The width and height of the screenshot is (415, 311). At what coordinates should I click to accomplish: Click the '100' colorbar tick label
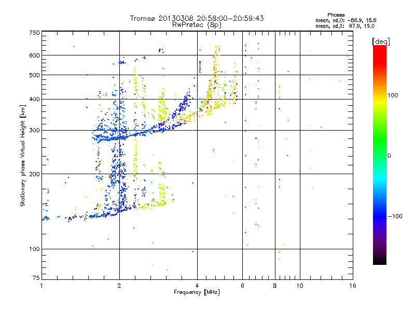click(393, 95)
